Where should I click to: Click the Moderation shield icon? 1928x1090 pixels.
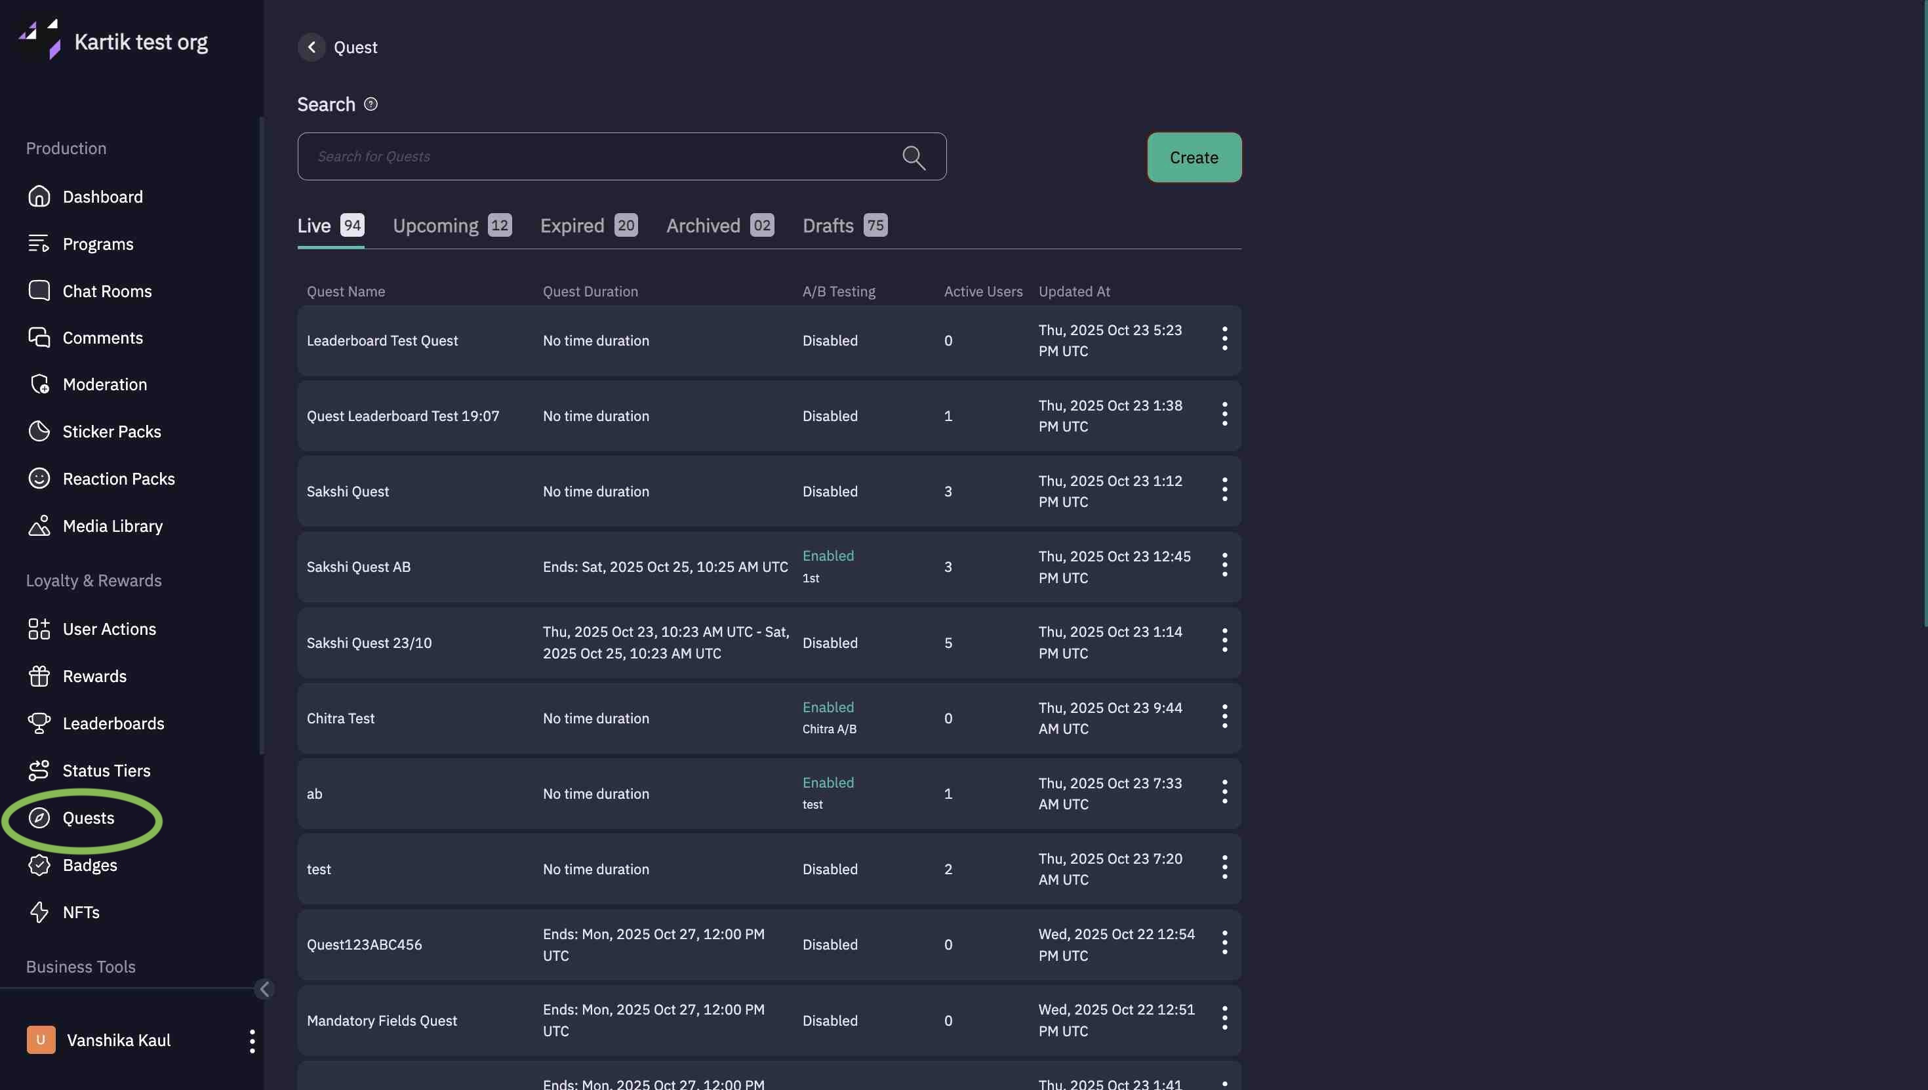pyautogui.click(x=39, y=384)
